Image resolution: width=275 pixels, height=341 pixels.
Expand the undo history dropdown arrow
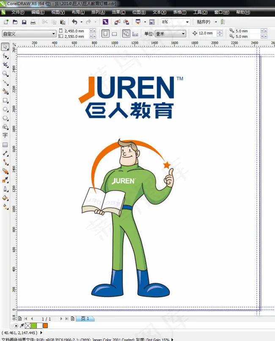coord(81,22)
